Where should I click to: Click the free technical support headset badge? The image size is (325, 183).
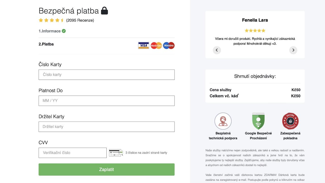pyautogui.click(x=223, y=121)
